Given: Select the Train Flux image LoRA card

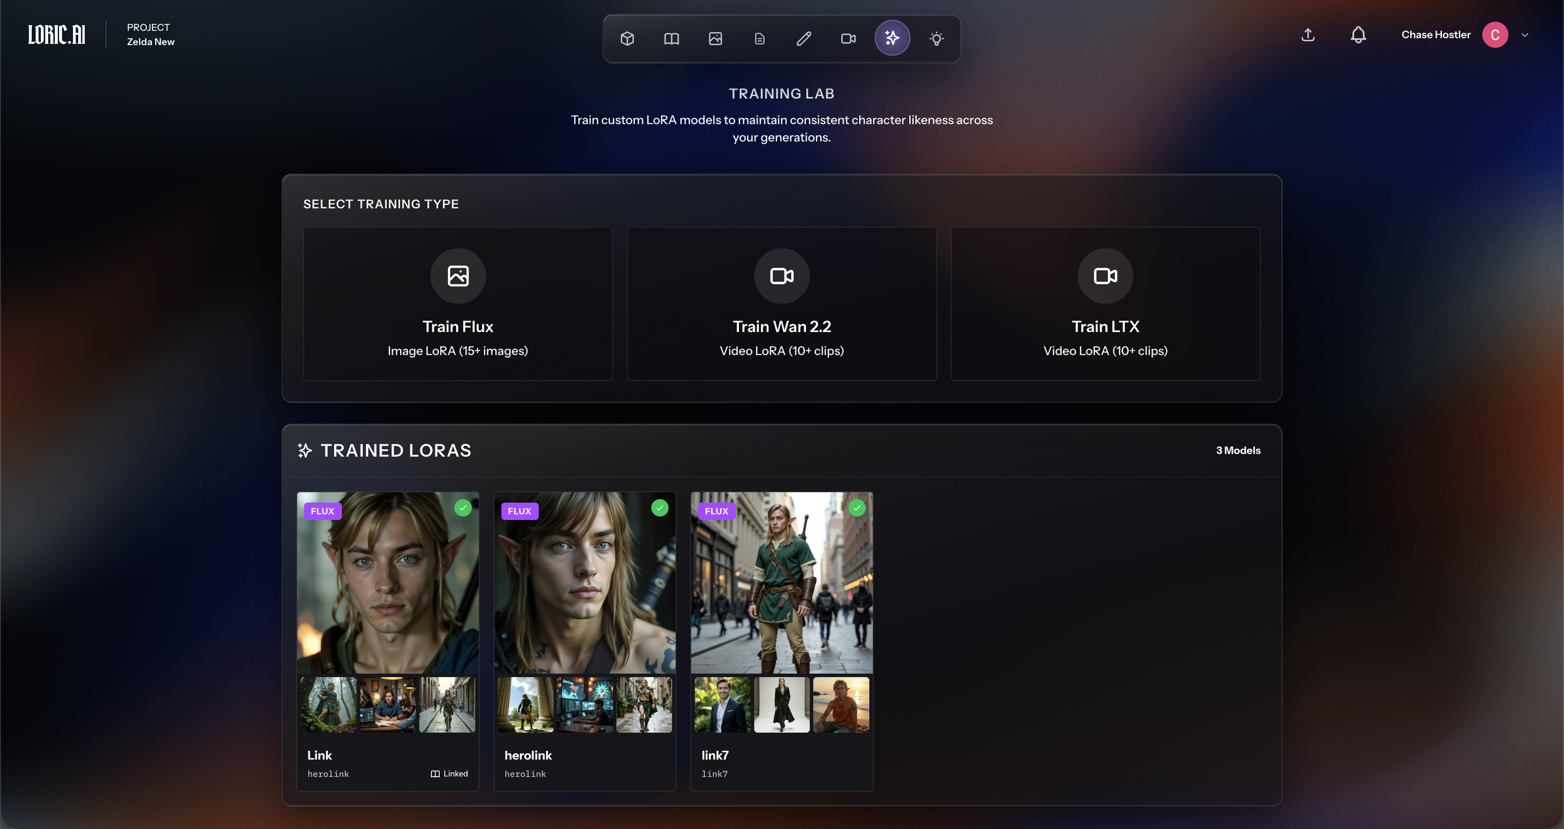Looking at the screenshot, I should 458,304.
